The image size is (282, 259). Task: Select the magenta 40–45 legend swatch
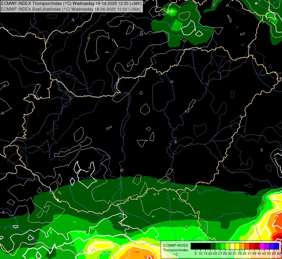262,246
